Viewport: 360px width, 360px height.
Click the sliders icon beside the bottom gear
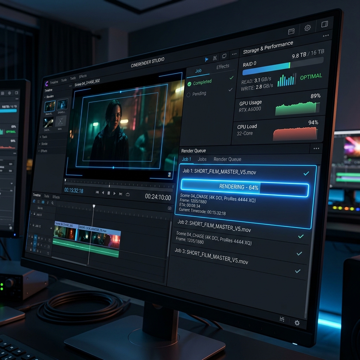coord(282,319)
